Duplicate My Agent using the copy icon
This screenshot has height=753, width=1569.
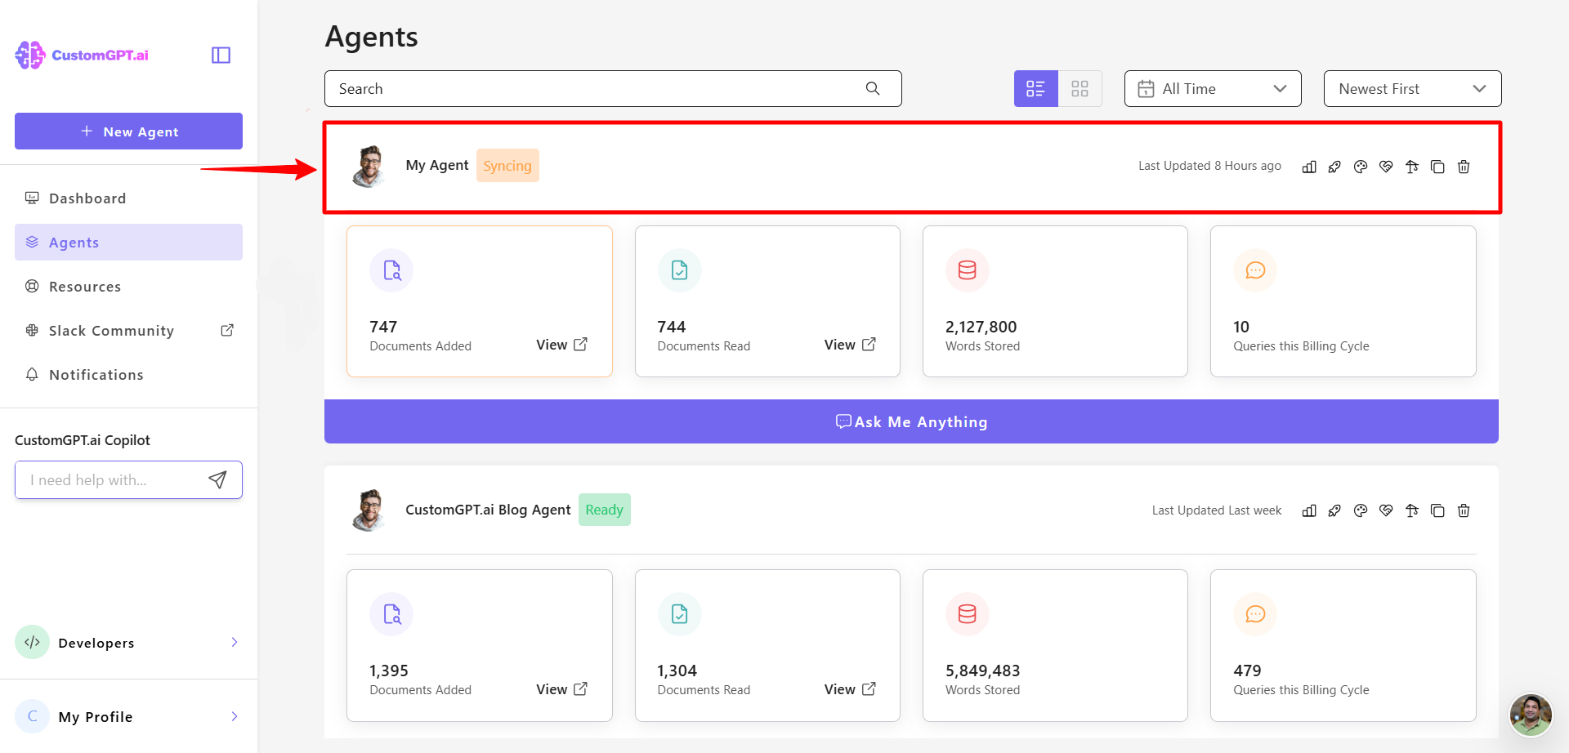(1437, 167)
